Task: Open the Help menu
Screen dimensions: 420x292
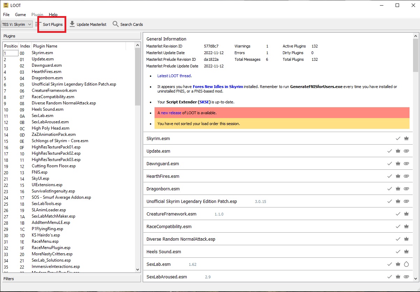Action: (53, 15)
